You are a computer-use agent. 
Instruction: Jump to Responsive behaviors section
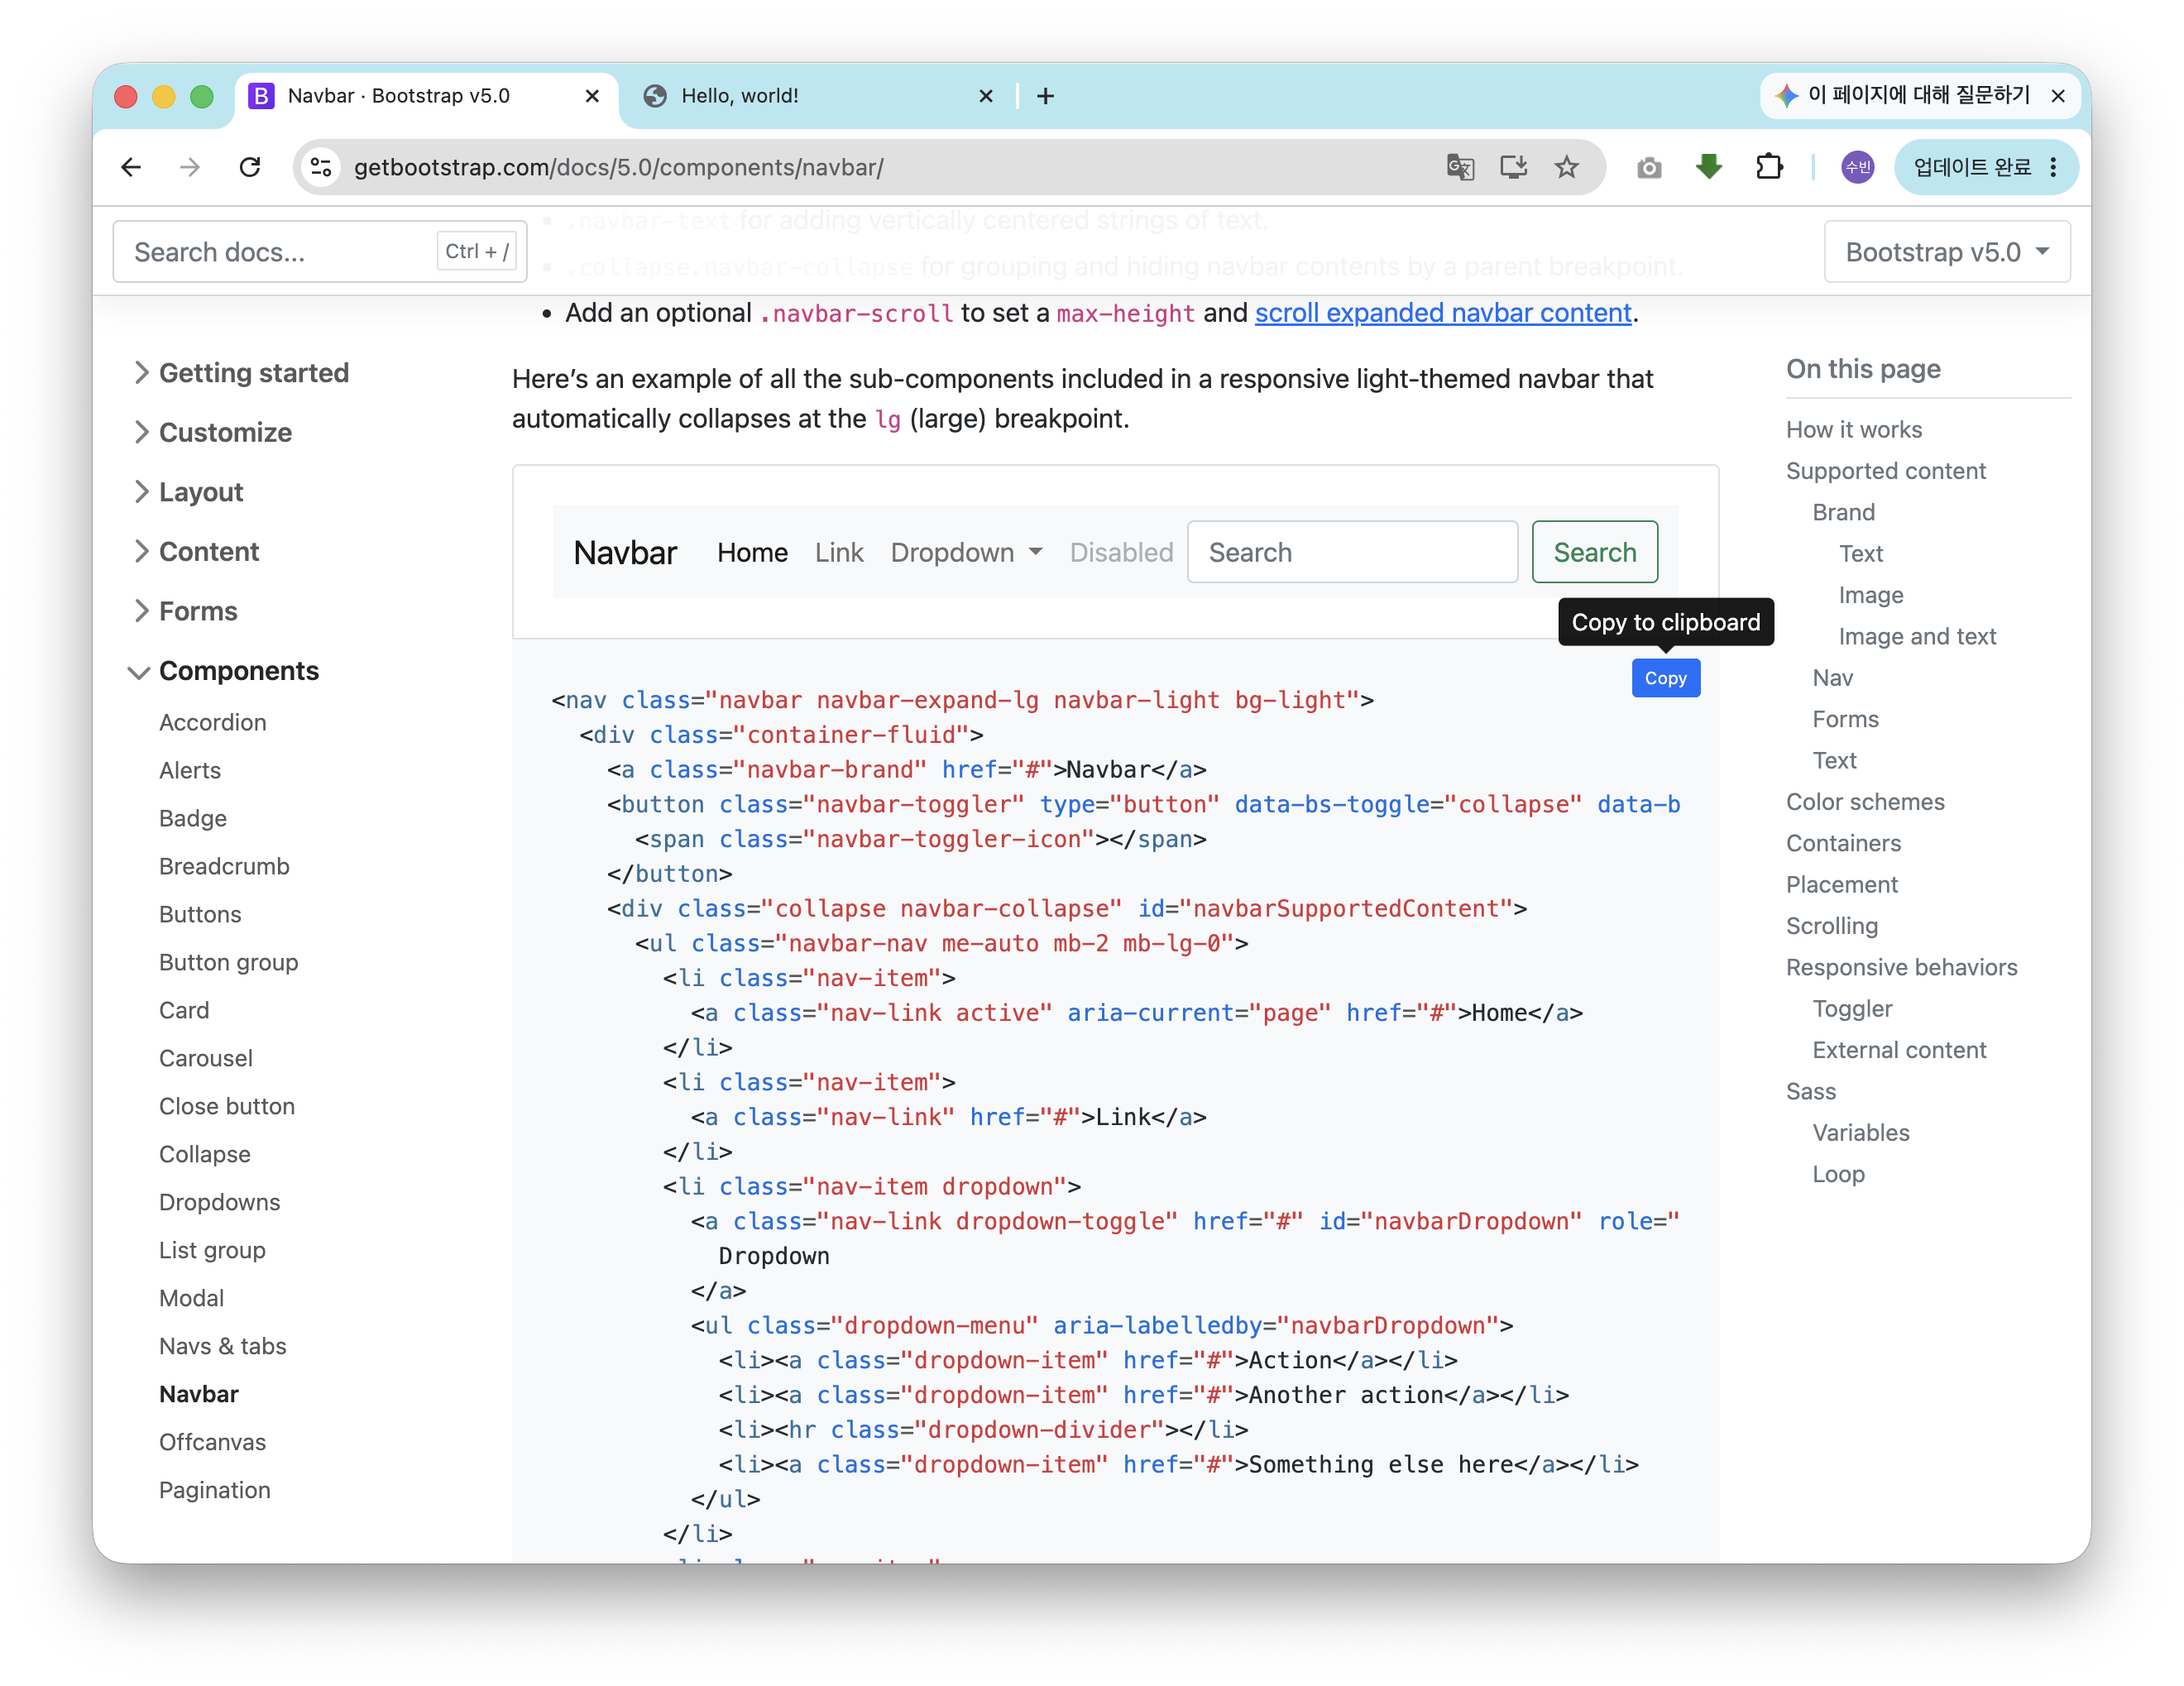click(1902, 968)
